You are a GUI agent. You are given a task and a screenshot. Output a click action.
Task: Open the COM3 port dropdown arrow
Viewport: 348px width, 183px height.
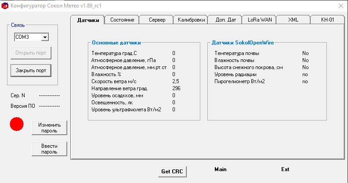pyautogui.click(x=45, y=37)
